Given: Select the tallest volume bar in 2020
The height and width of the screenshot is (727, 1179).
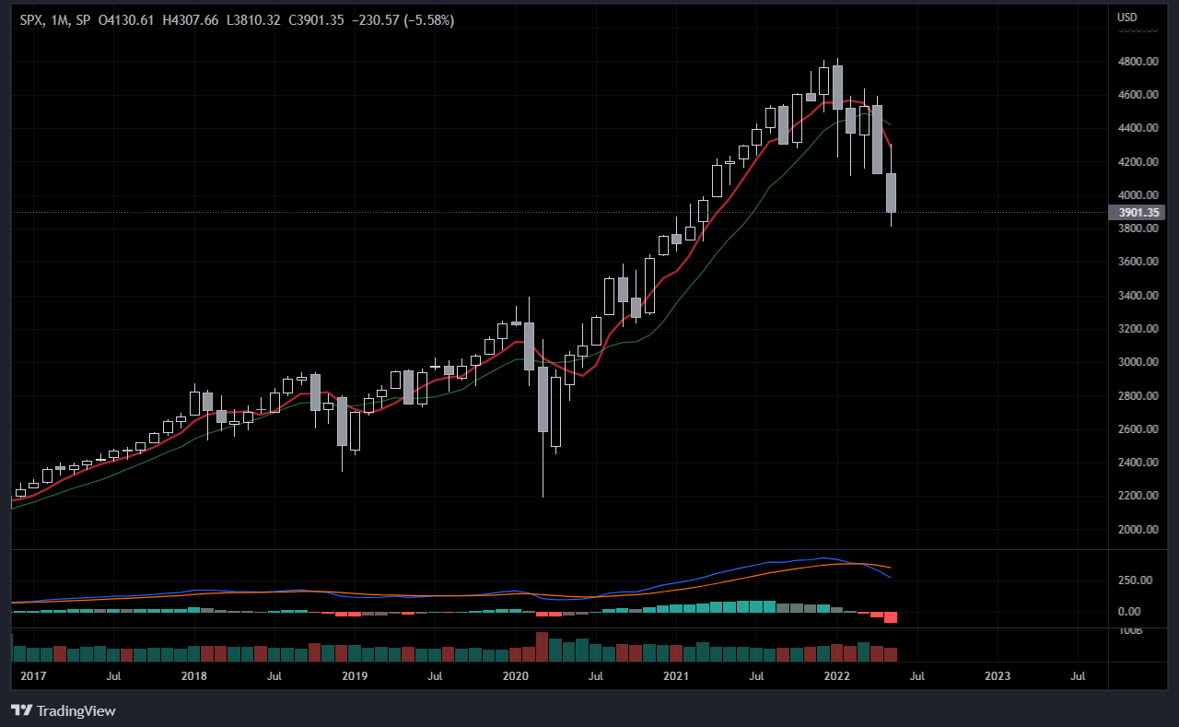Looking at the screenshot, I should click(x=543, y=647).
